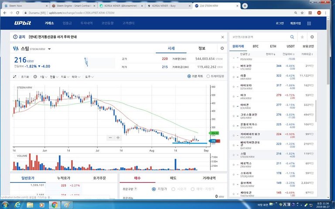
Task: Open chart settings gear beside 정보 tab
Action: point(222,48)
